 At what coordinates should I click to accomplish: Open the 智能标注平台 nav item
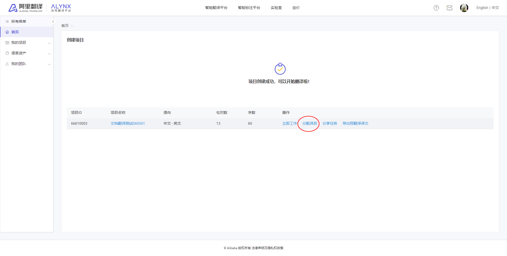point(249,8)
